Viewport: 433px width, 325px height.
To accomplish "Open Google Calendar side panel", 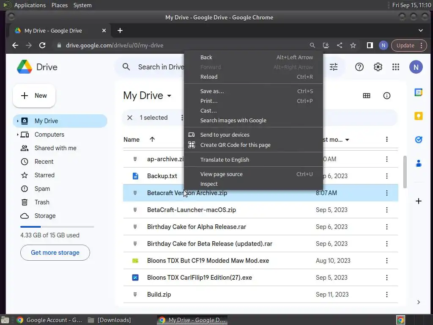I will pyautogui.click(x=418, y=92).
